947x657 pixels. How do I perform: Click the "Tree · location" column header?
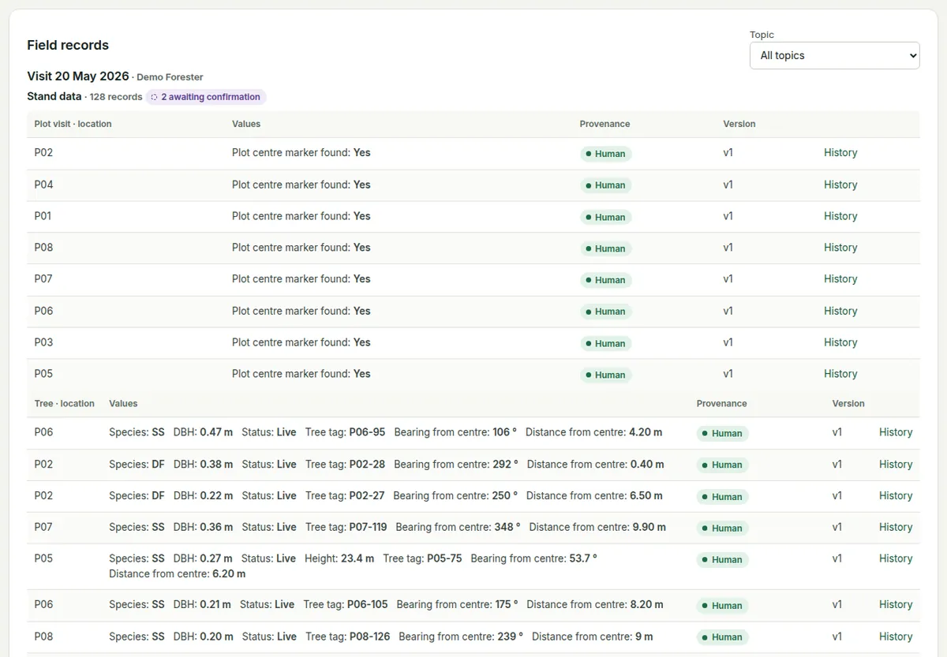65,404
